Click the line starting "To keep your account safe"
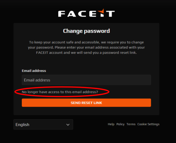 [86, 42]
